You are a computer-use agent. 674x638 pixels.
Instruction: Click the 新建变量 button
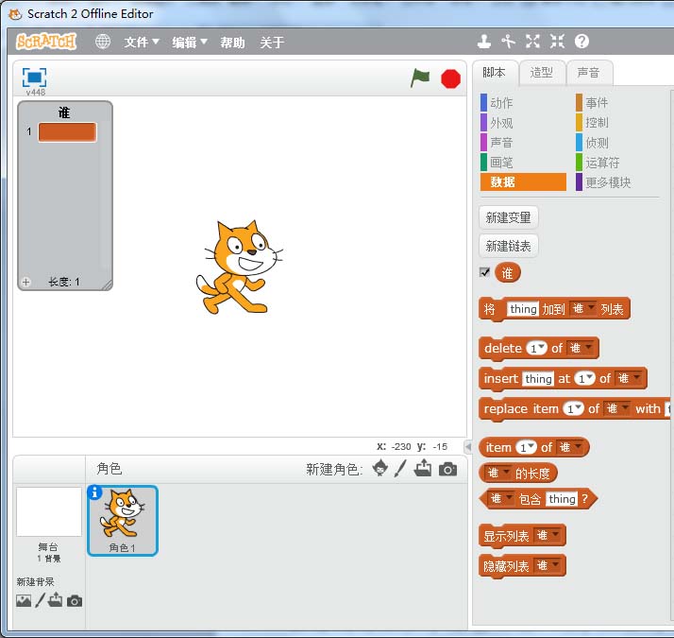coord(508,217)
